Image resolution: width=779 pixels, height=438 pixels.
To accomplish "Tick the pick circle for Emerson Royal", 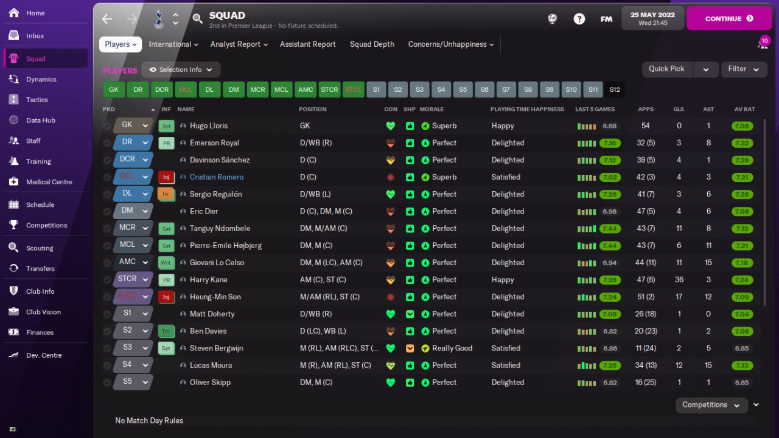I will 107,143.
